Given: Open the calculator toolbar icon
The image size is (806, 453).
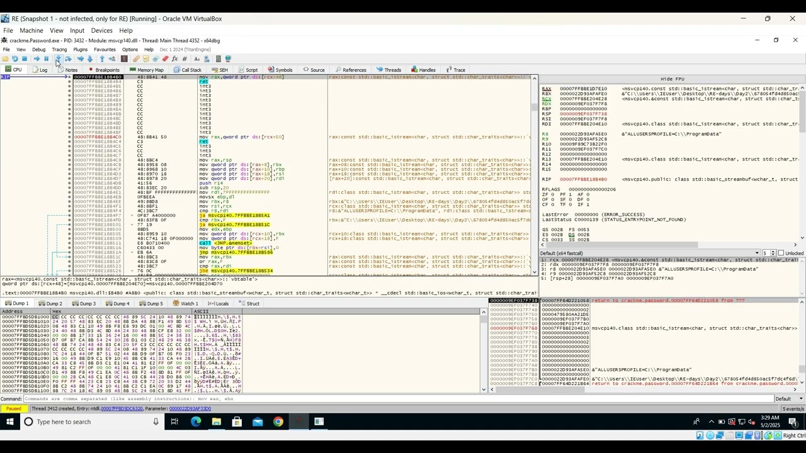Looking at the screenshot, I should pyautogui.click(x=219, y=59).
